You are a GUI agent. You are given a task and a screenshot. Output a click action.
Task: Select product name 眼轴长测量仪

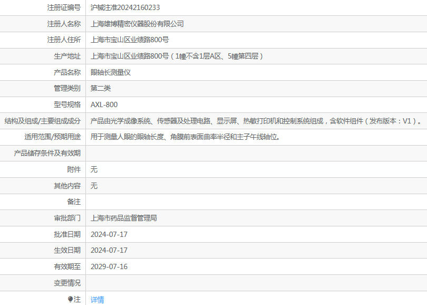(x=111, y=72)
